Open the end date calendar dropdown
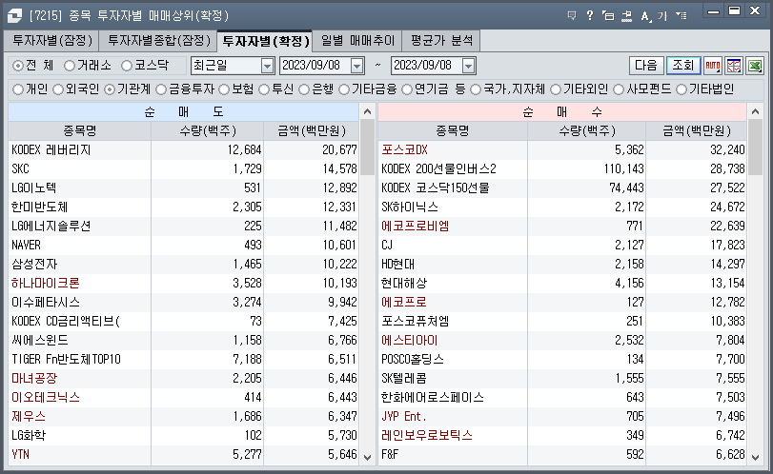Screen dimensions: 773x474 tap(468, 66)
